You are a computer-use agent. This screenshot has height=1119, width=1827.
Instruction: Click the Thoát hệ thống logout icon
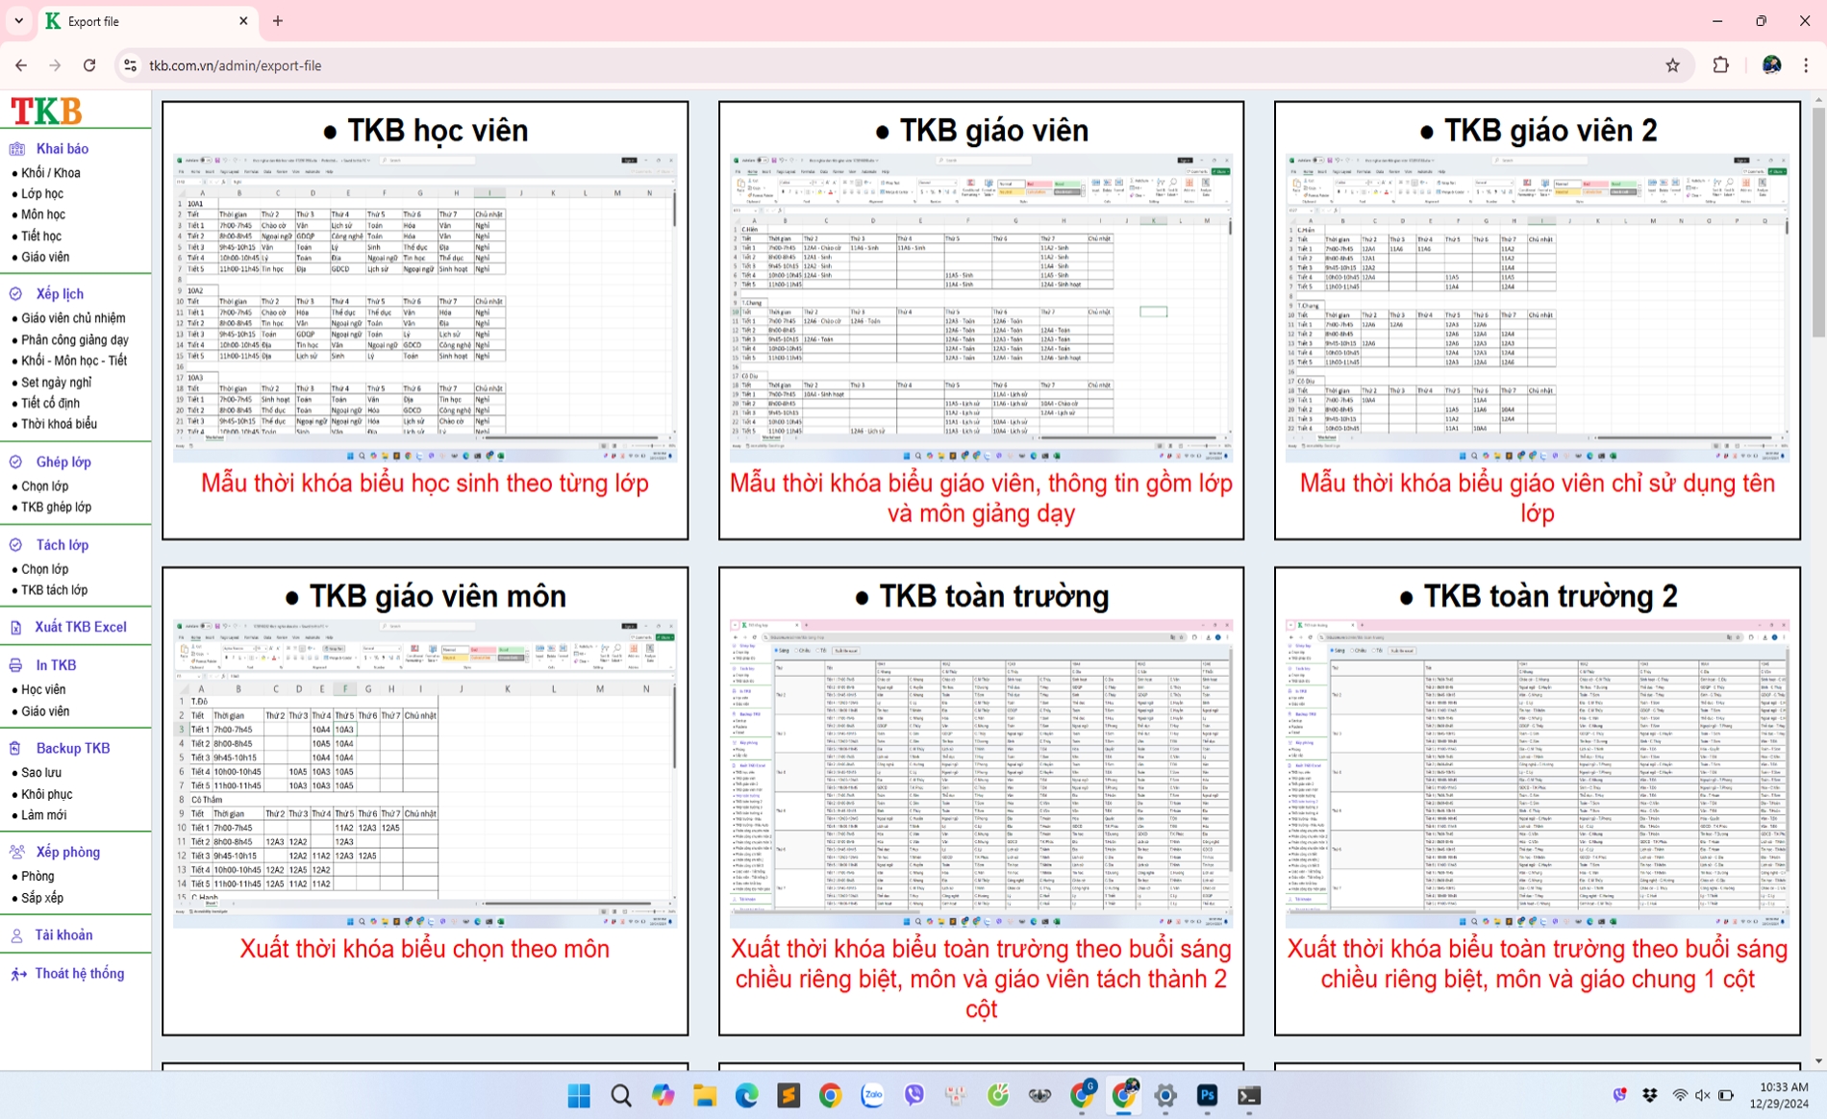coord(18,974)
